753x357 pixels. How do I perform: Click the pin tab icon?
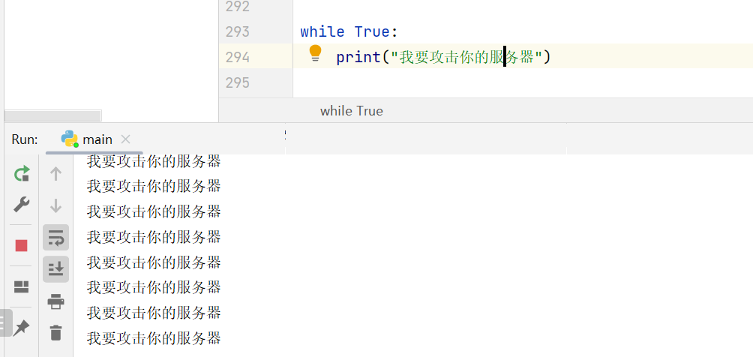click(x=22, y=328)
